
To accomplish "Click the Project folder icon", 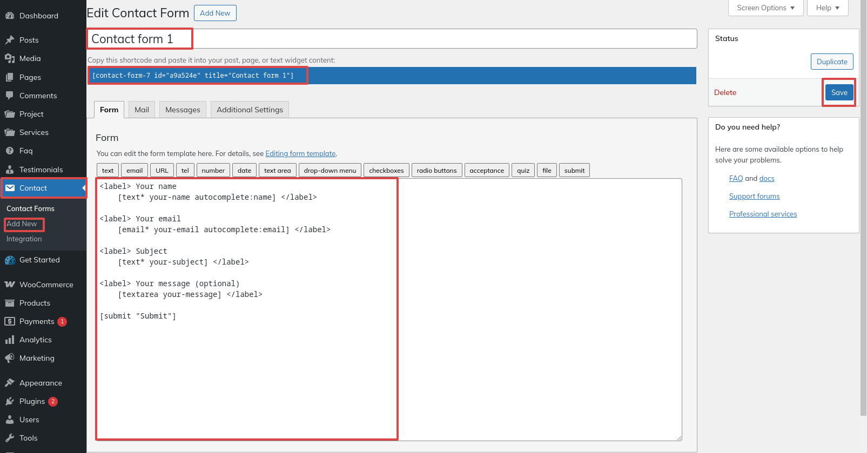I will 10,114.
